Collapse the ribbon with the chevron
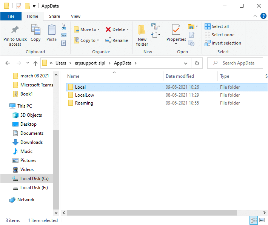 255,16
